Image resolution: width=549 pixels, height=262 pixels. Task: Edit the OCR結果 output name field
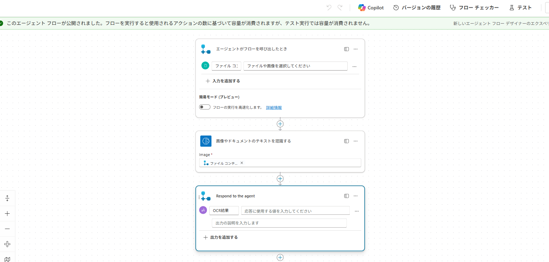click(224, 211)
